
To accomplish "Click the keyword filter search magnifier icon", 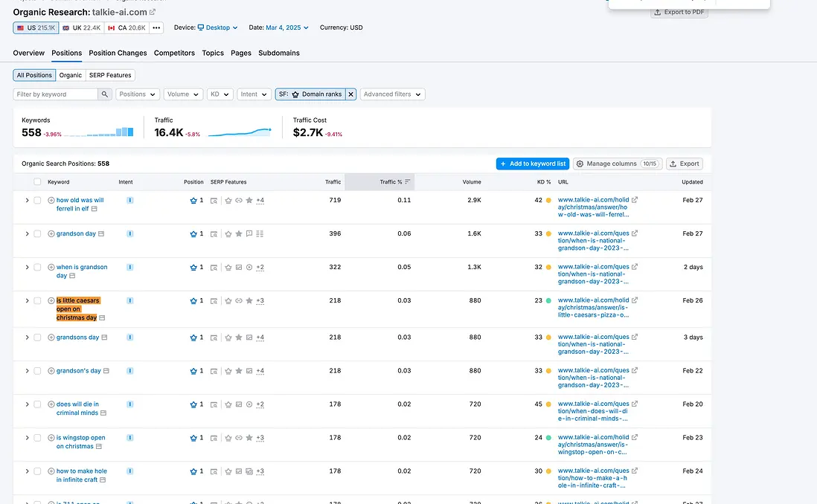I will click(x=105, y=94).
